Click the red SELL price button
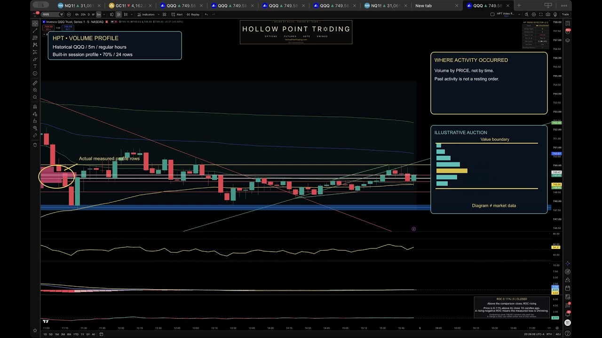Image resolution: width=602 pixels, height=338 pixels. pos(49,28)
